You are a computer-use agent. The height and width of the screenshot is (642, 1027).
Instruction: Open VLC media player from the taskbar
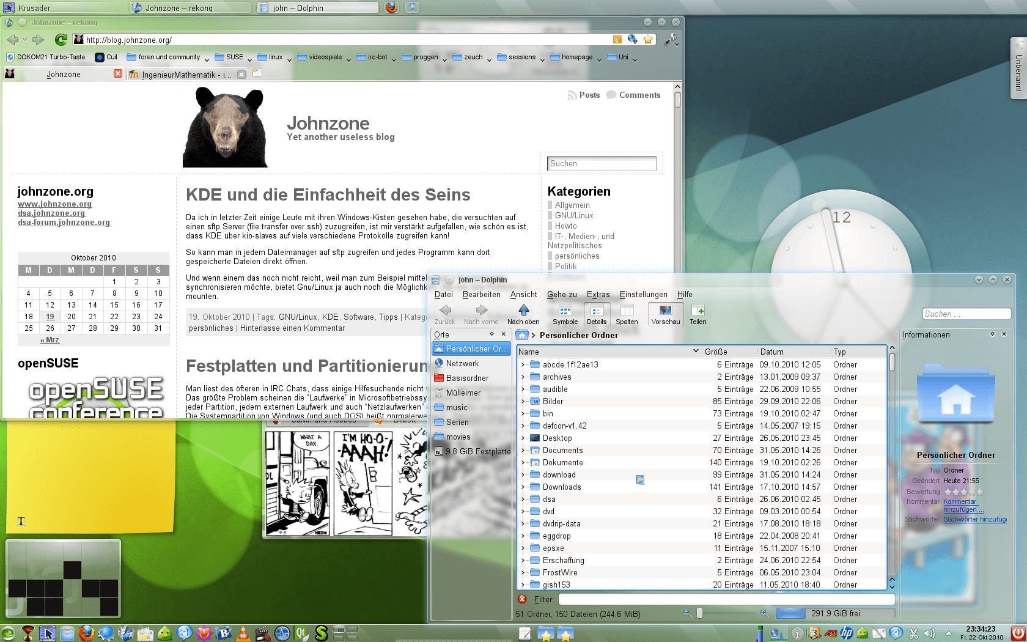click(241, 633)
